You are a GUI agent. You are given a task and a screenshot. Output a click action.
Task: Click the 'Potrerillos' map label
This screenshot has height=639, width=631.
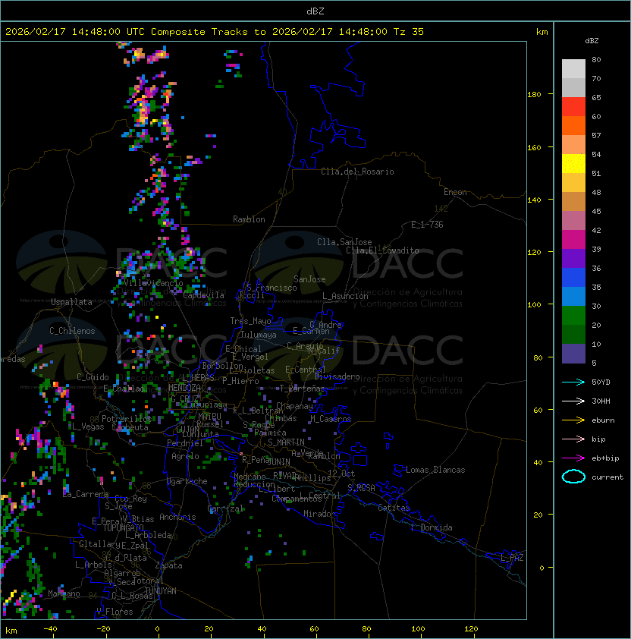tap(127, 418)
